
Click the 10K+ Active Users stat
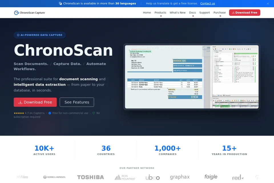(x=44, y=150)
